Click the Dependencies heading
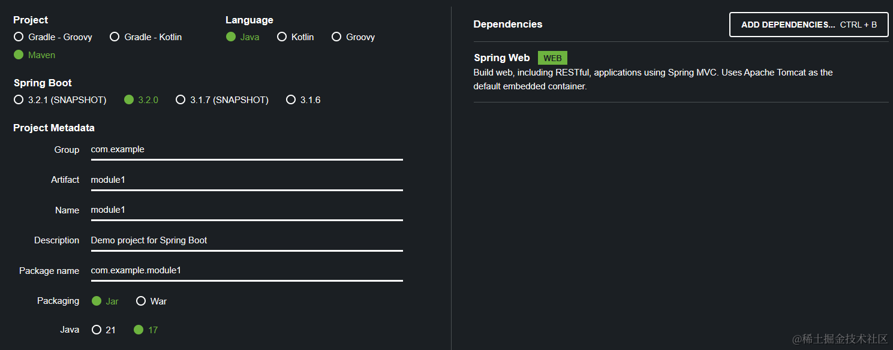 [x=508, y=25]
